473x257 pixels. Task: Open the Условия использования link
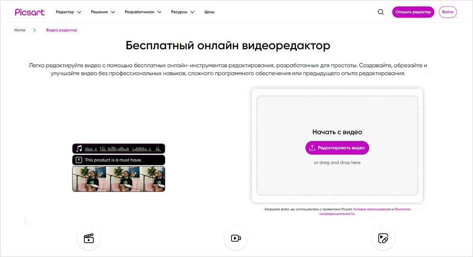click(x=372, y=209)
